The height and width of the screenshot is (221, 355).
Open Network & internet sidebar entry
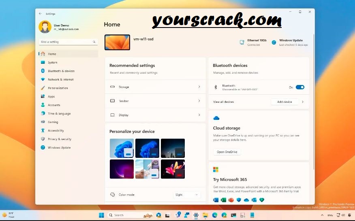click(x=68, y=79)
